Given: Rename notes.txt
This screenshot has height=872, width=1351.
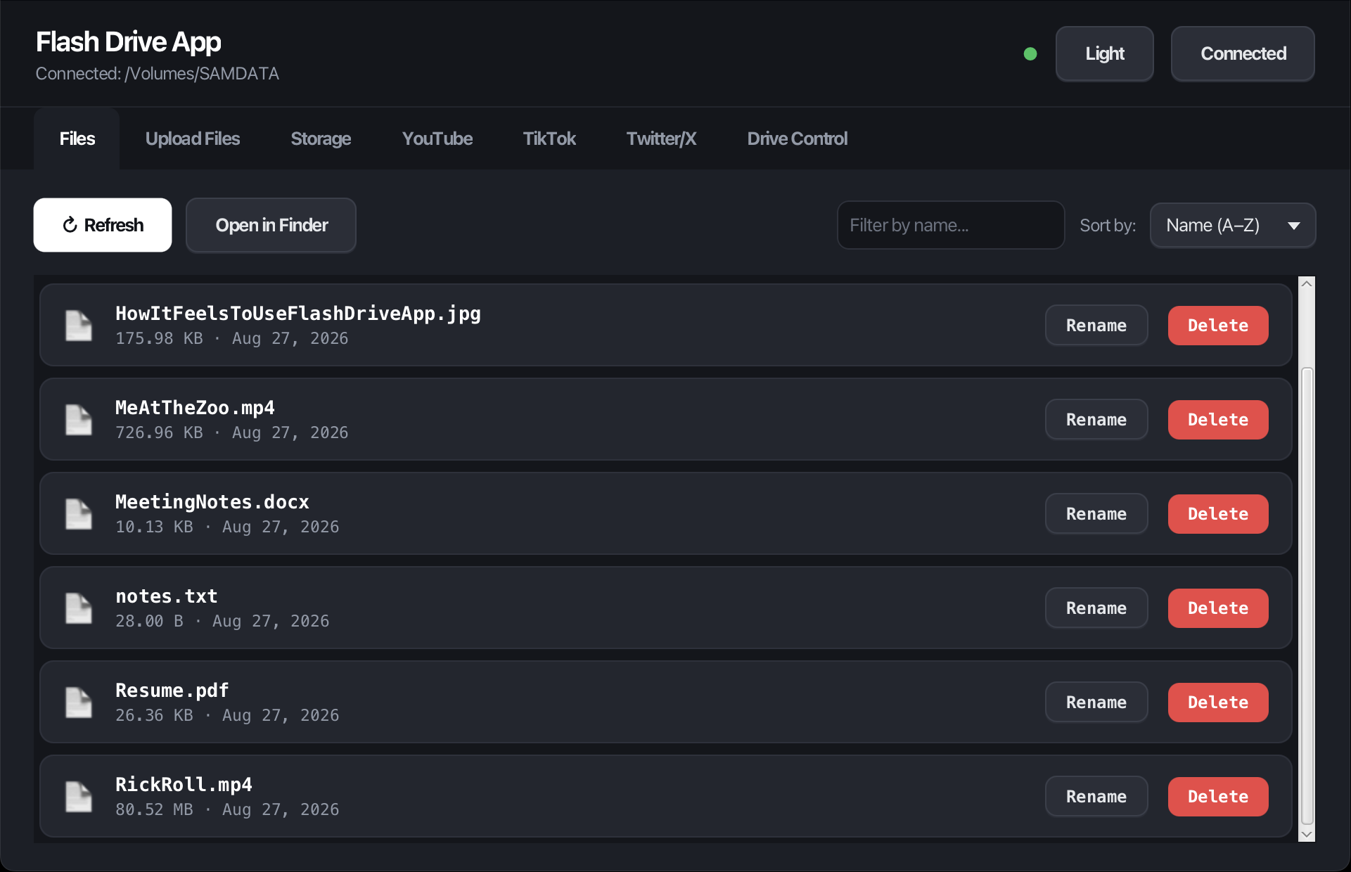Looking at the screenshot, I should point(1096,608).
